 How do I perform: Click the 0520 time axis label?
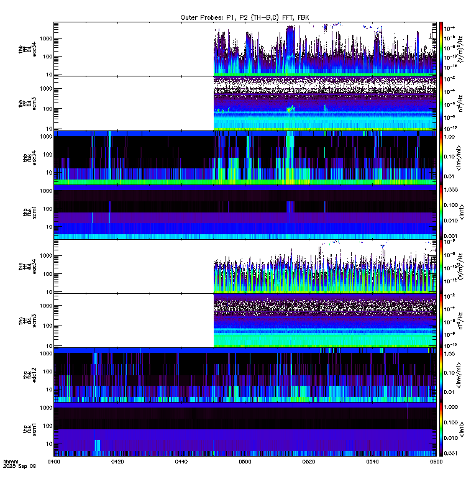308,462
